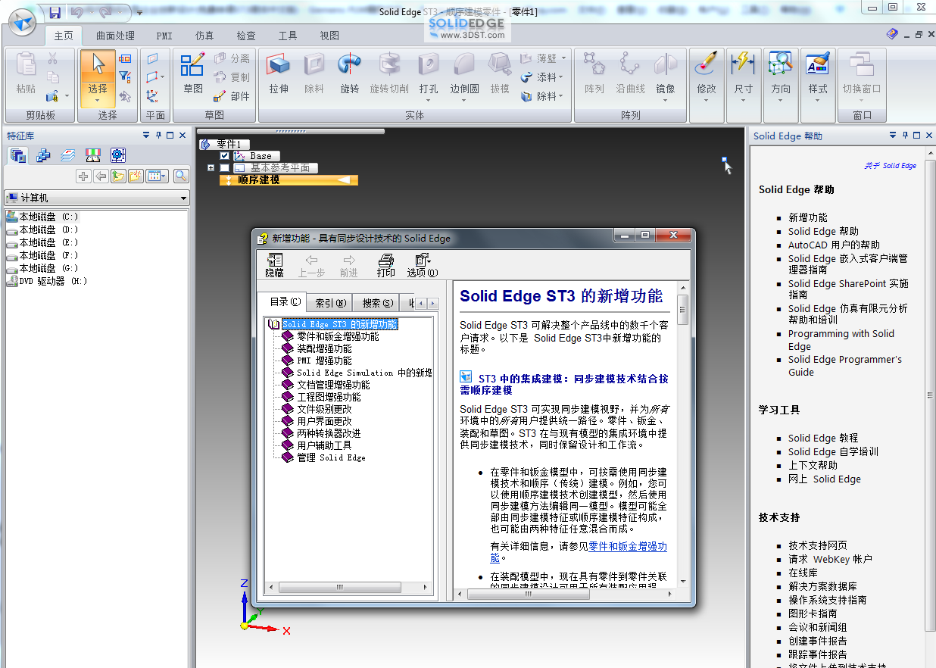Open the 打孔 dropdown arrow

(x=429, y=101)
